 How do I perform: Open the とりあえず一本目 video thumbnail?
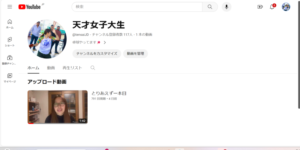(57, 107)
